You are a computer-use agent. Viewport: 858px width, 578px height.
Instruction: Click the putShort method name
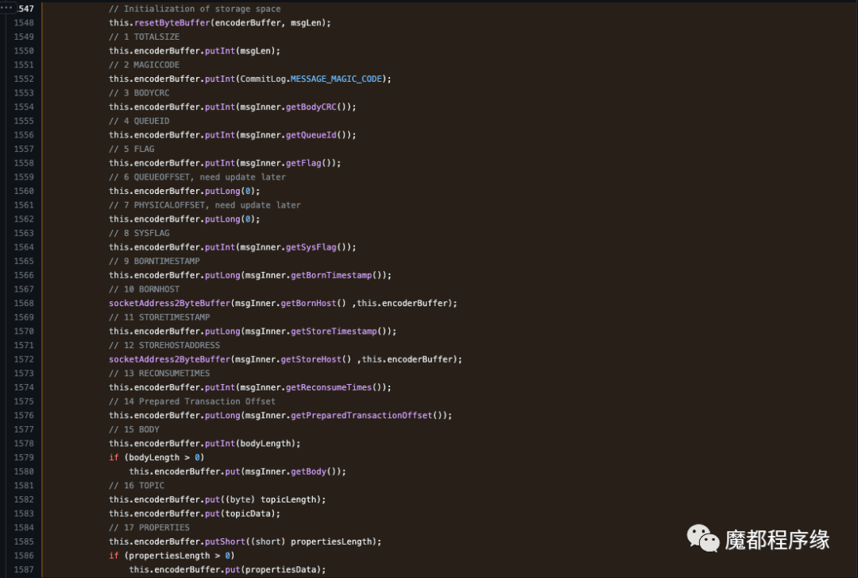click(x=225, y=542)
